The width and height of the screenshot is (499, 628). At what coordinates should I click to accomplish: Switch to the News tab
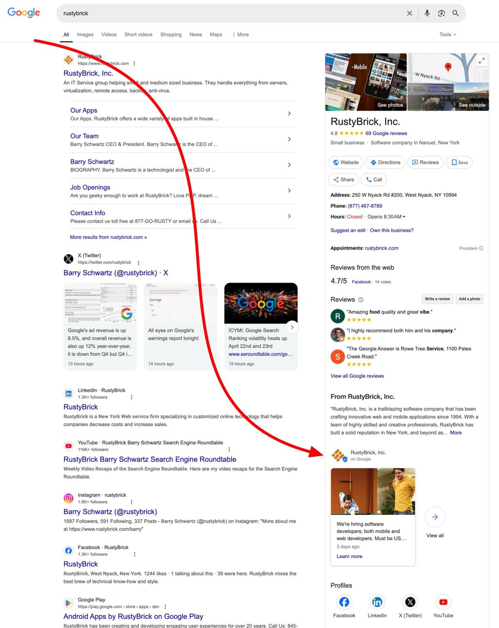pos(195,34)
